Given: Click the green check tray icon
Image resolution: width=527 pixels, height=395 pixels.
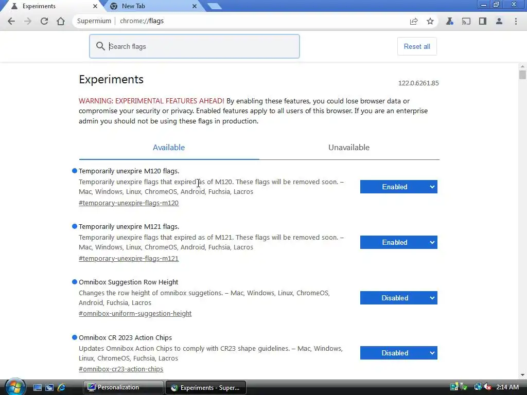Looking at the screenshot, I should click(x=464, y=387).
